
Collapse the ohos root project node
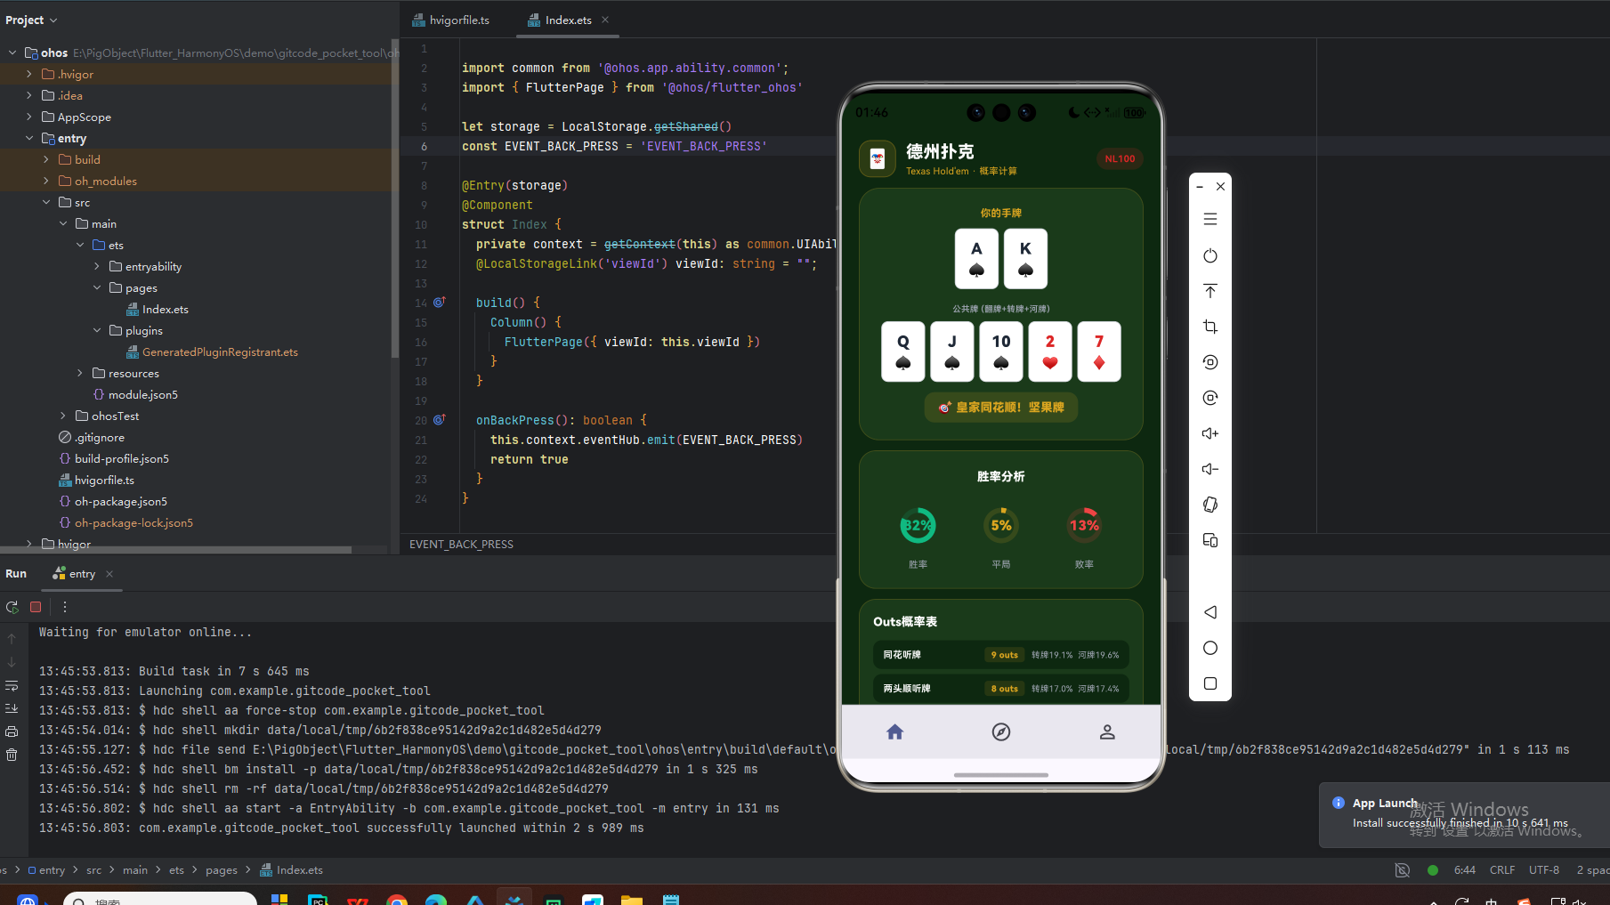pyautogui.click(x=12, y=53)
